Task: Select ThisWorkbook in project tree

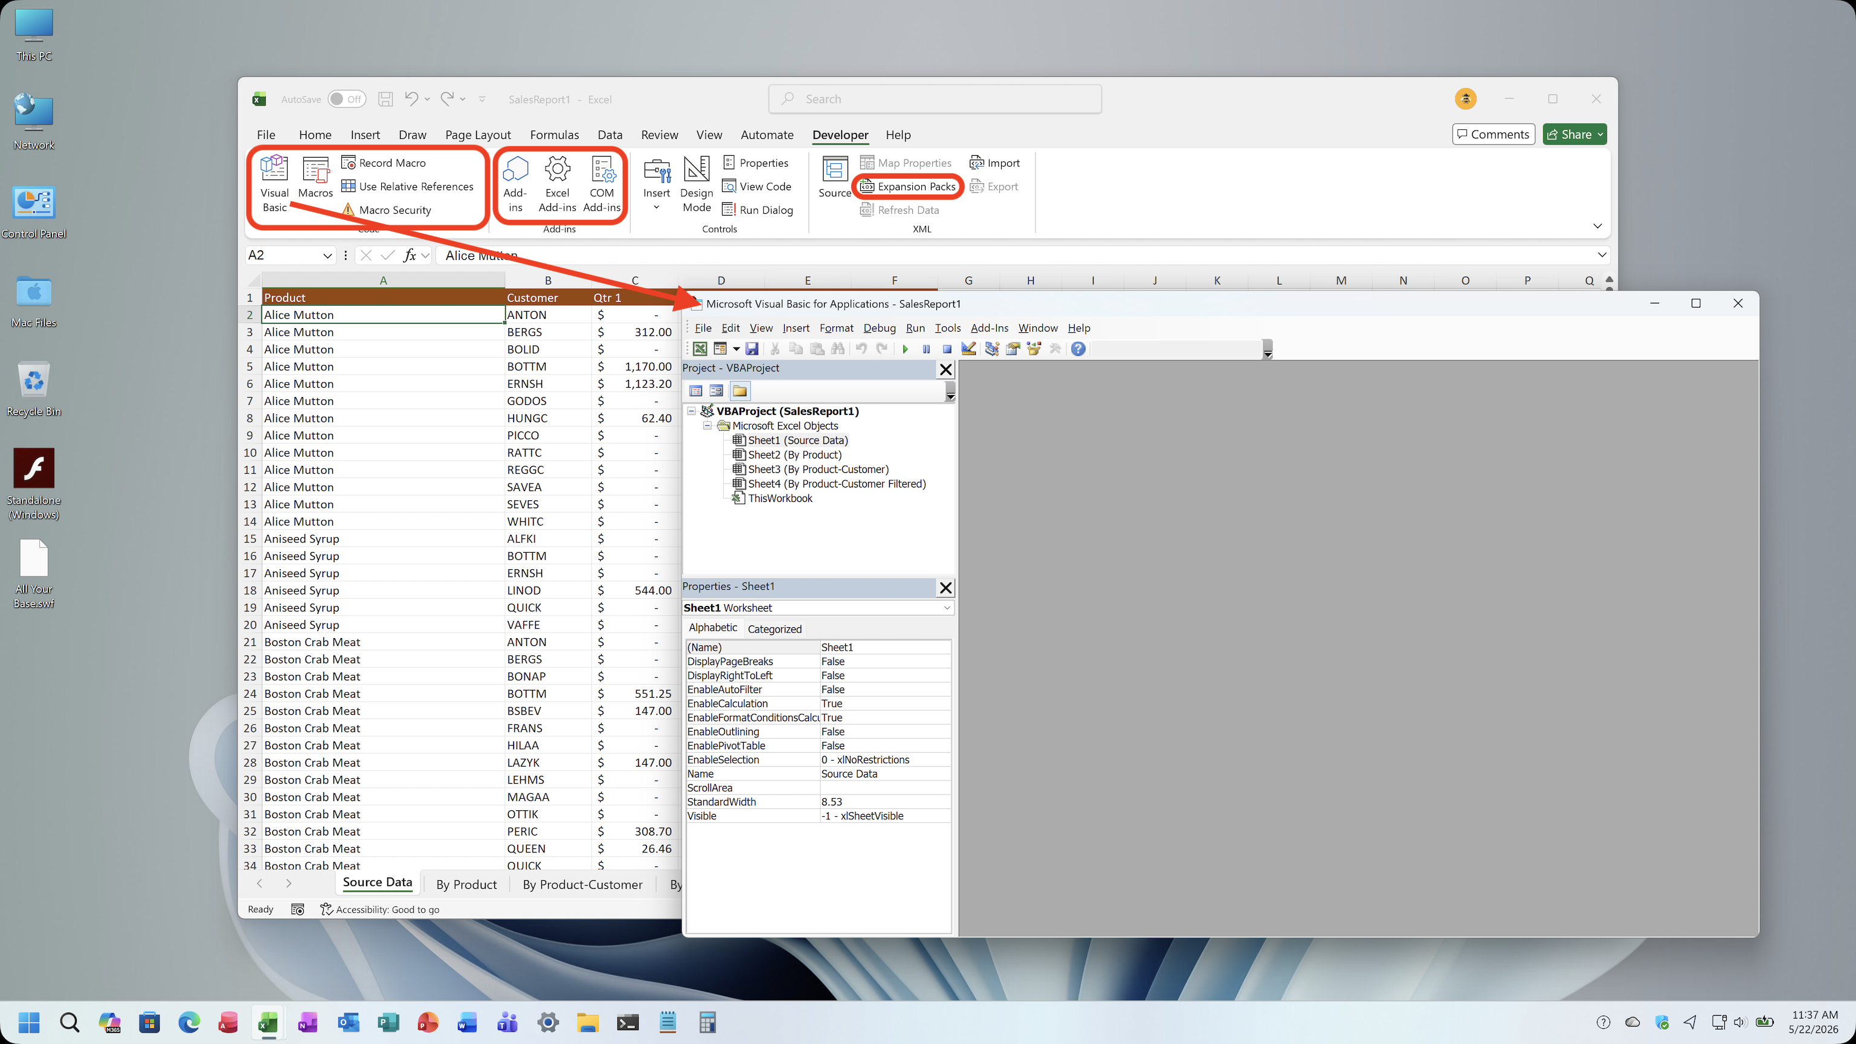Action: (x=779, y=498)
